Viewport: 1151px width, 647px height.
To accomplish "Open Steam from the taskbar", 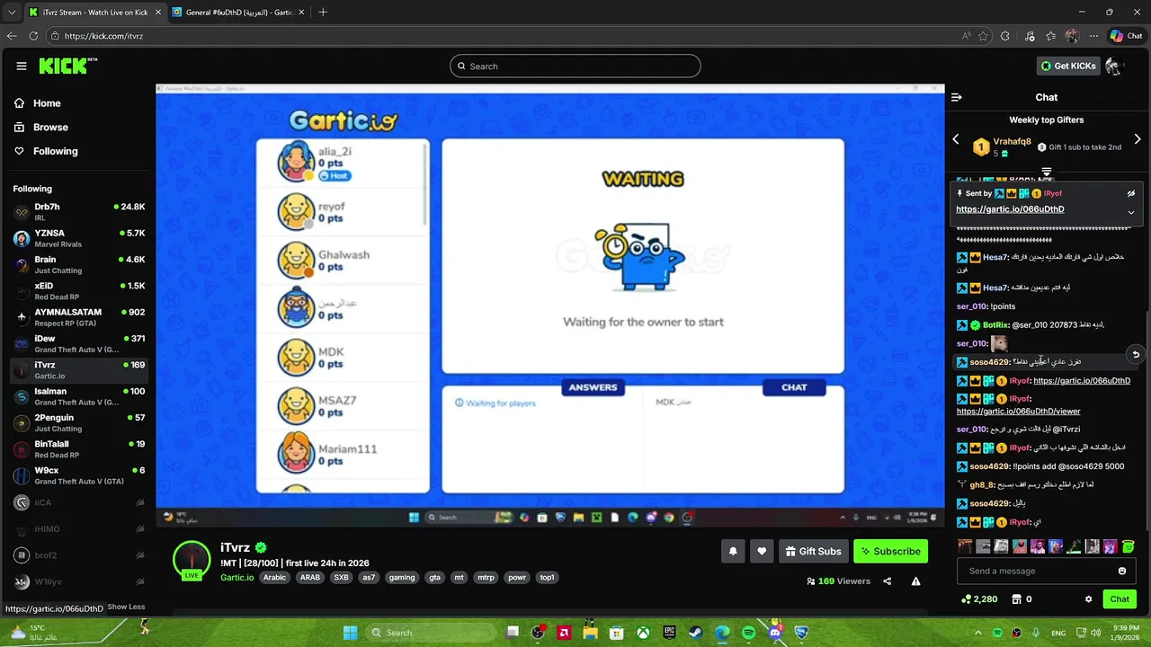I will point(696,633).
